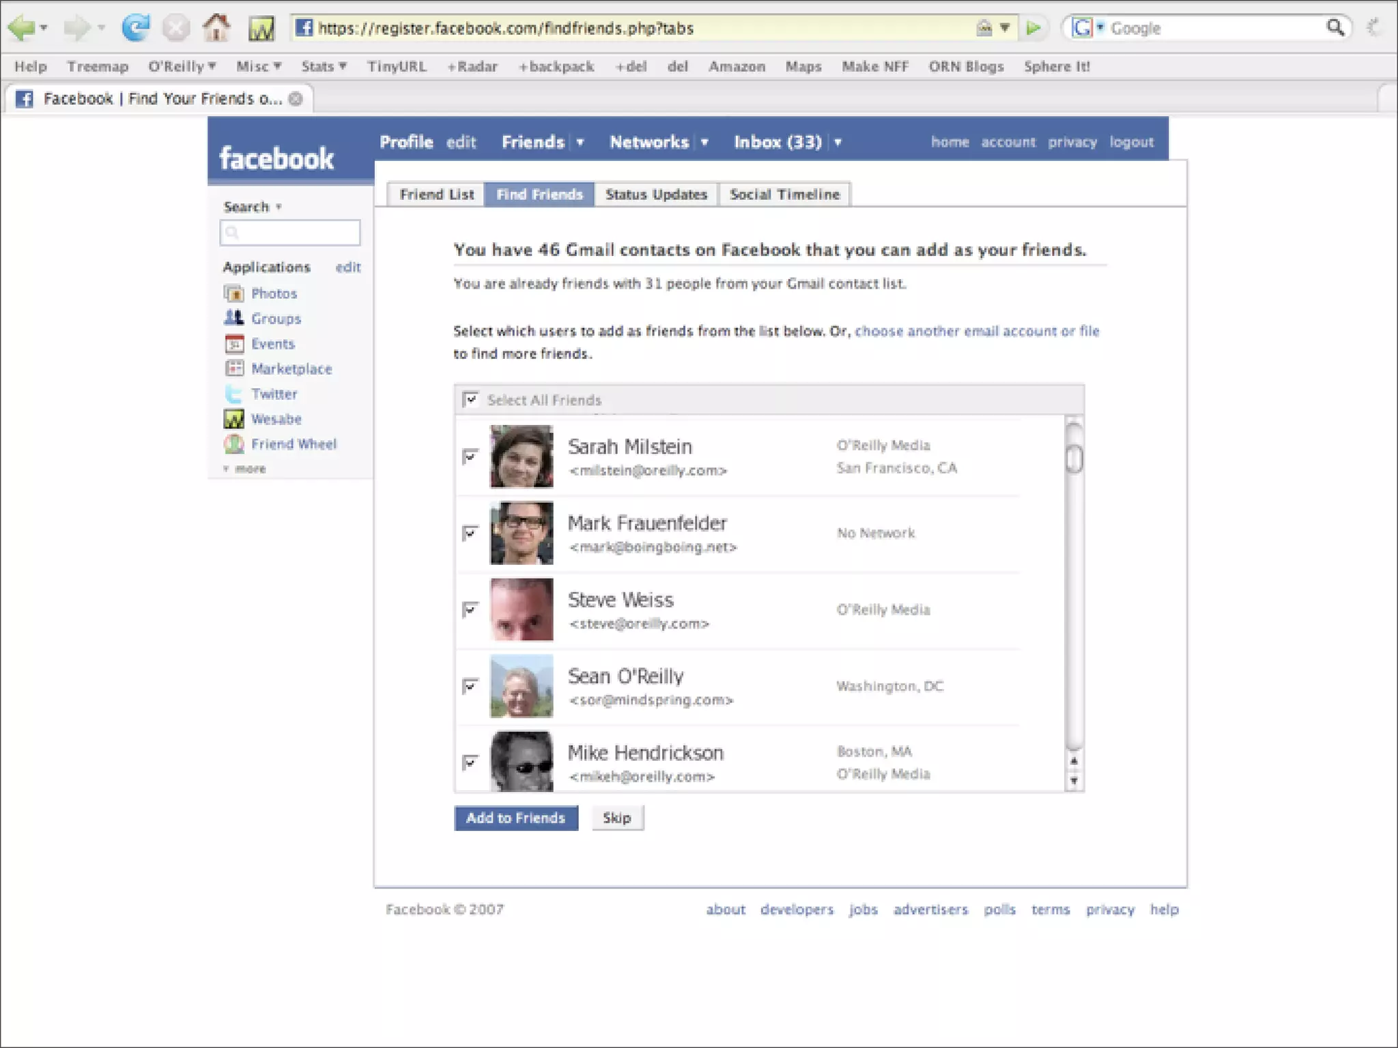Click the Groups application icon
Viewport: 1398px width, 1048px height.
[234, 318]
